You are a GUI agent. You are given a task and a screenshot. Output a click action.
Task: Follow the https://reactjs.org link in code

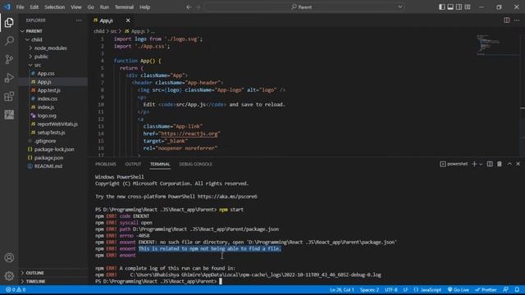tap(189, 134)
